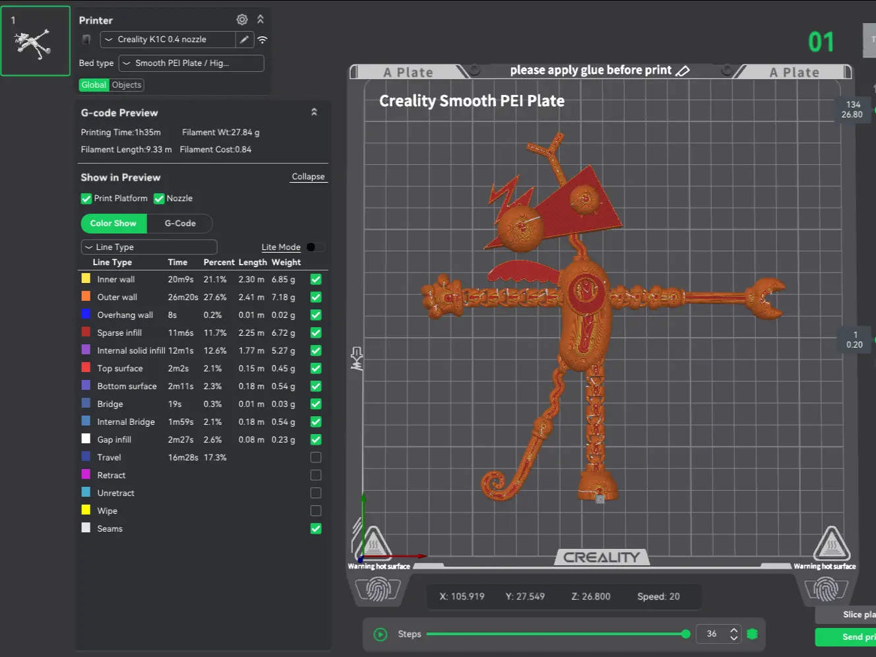
Task: Open the Line Type dropdown
Action: pyautogui.click(x=149, y=247)
